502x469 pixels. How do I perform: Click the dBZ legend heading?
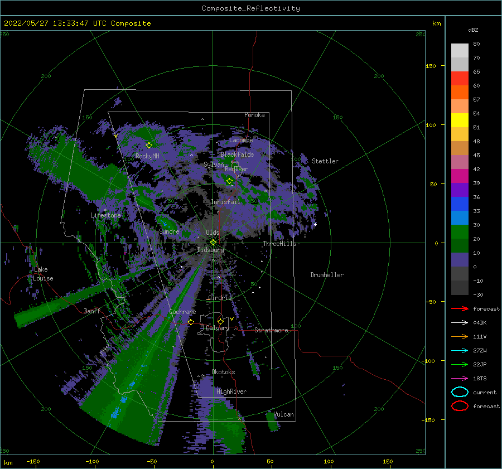473,30
